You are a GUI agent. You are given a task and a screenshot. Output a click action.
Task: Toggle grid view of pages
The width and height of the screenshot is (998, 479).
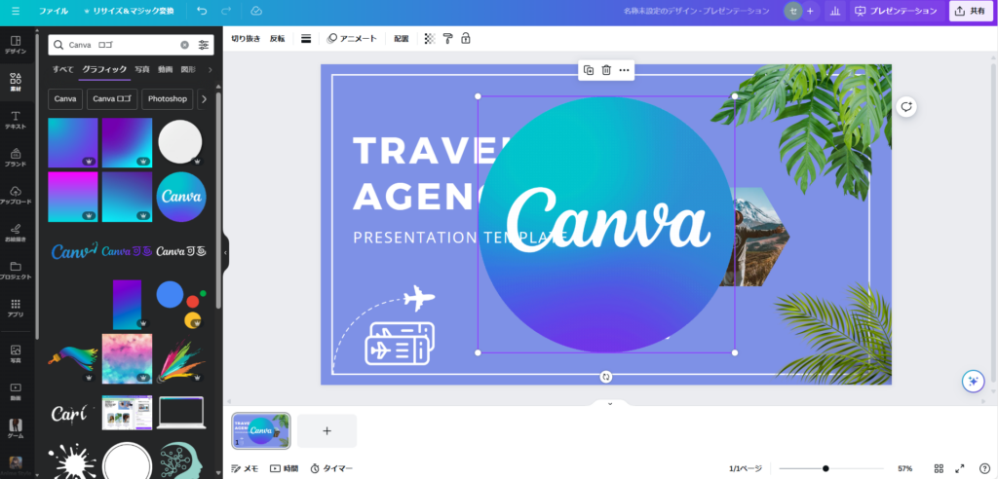(939, 468)
